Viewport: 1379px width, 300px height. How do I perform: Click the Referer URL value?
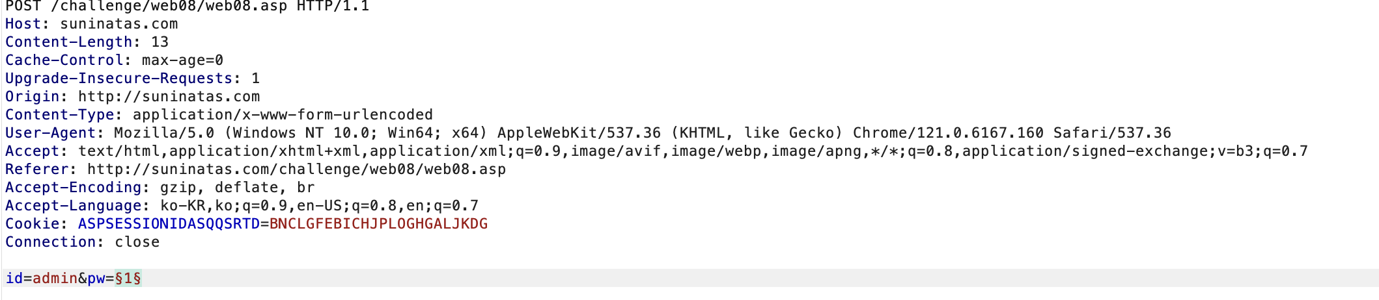(297, 169)
